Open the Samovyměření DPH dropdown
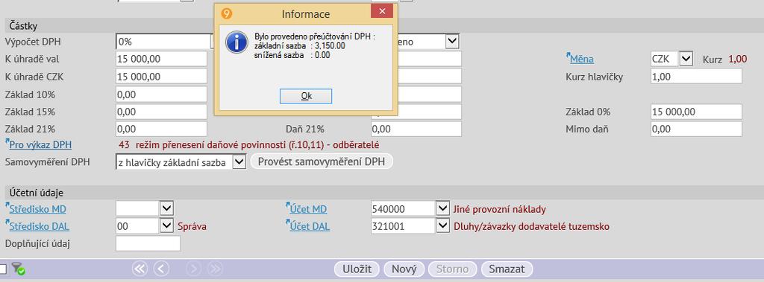 click(239, 162)
